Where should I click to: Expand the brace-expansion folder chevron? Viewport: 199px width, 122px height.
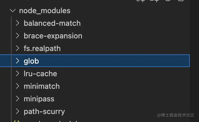click(x=18, y=36)
